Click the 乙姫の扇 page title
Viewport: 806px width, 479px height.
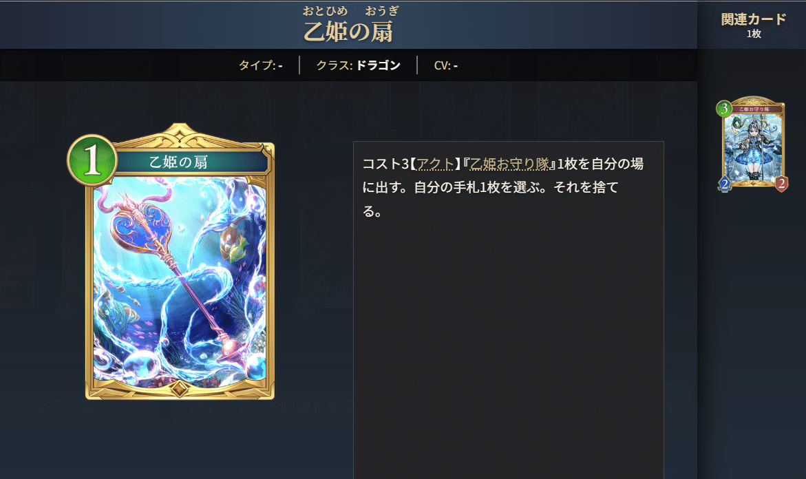[x=348, y=32]
